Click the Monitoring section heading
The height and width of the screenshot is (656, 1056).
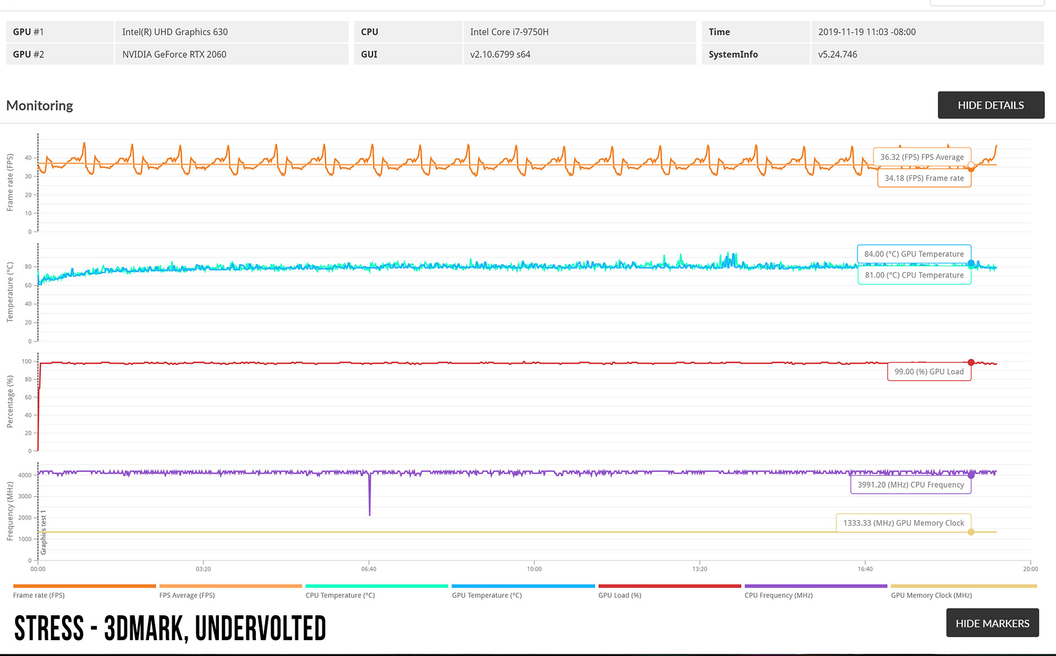point(40,106)
